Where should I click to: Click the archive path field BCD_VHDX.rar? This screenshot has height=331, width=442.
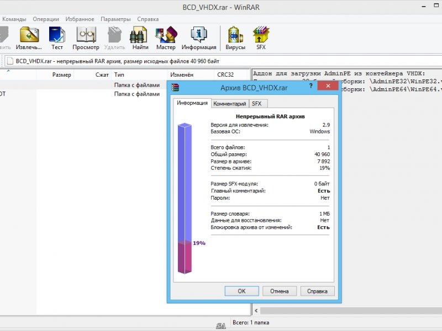pos(223,61)
